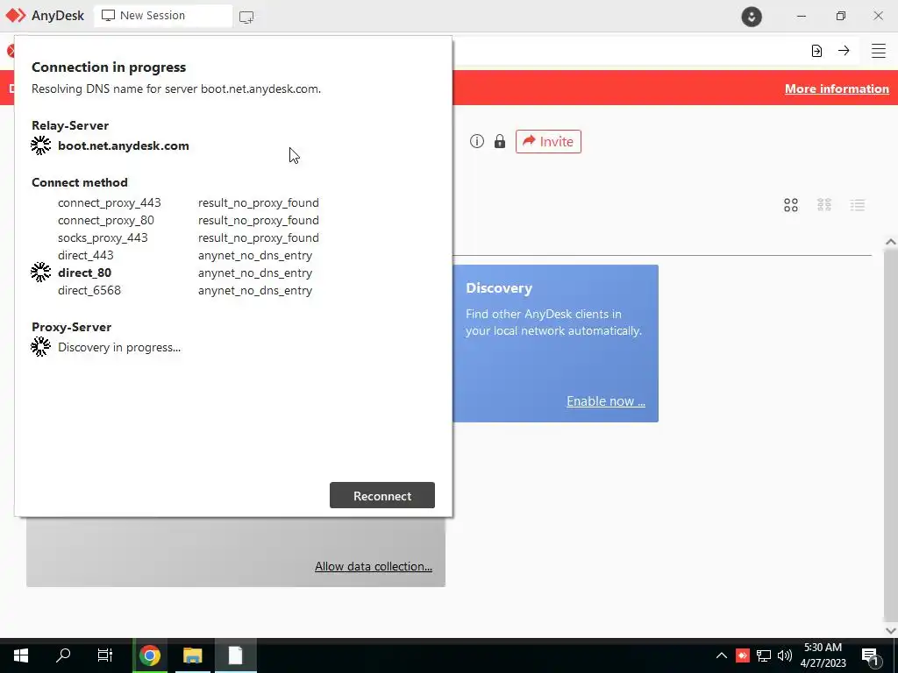Click the Discovery card title
Viewport: 898px width, 673px height.
(x=499, y=287)
